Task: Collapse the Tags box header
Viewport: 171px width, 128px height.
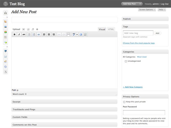Action: click(x=145, y=27)
